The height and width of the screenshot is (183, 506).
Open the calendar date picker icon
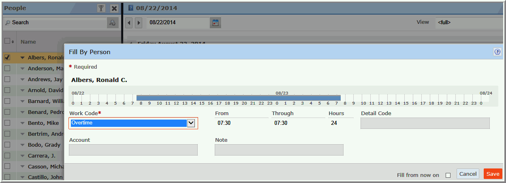(216, 23)
